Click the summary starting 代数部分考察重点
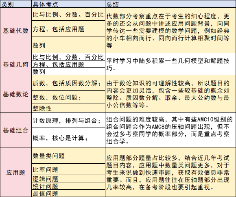The width and height of the screenshot is (236, 197). (170, 30)
